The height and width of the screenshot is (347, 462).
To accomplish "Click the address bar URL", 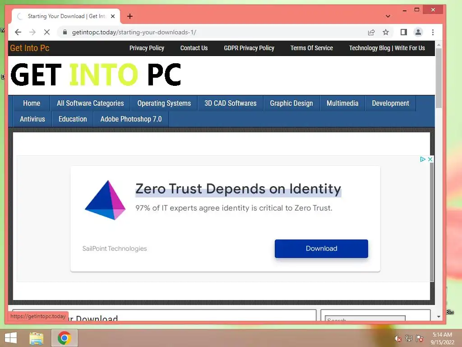I will click(134, 32).
